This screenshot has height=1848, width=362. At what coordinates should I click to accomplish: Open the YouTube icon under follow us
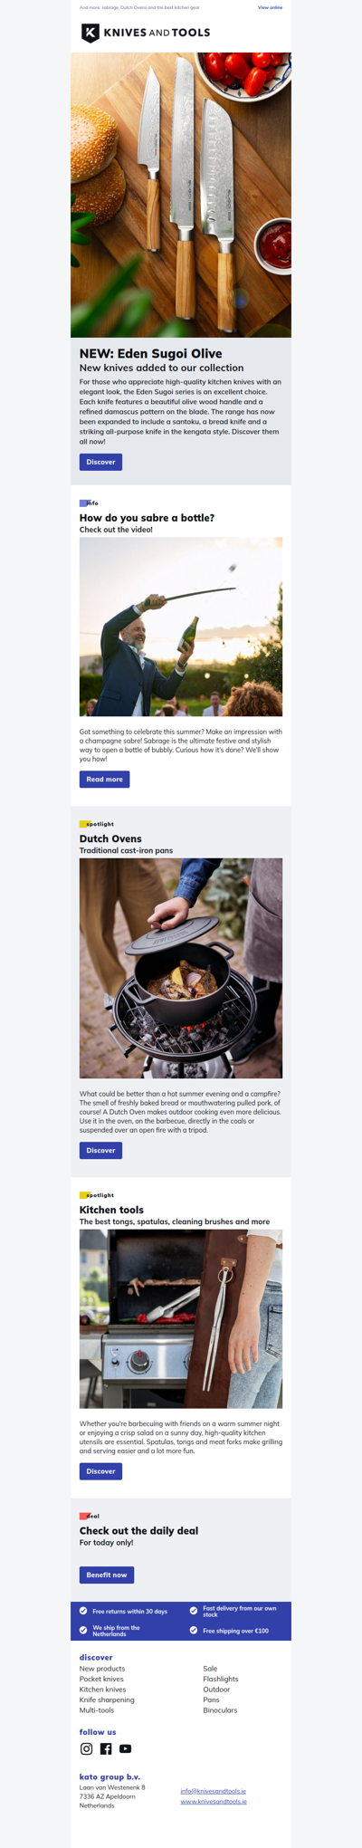(125, 1748)
